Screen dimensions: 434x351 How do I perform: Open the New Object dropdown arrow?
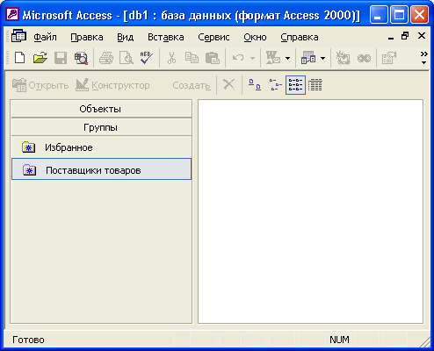coord(322,58)
